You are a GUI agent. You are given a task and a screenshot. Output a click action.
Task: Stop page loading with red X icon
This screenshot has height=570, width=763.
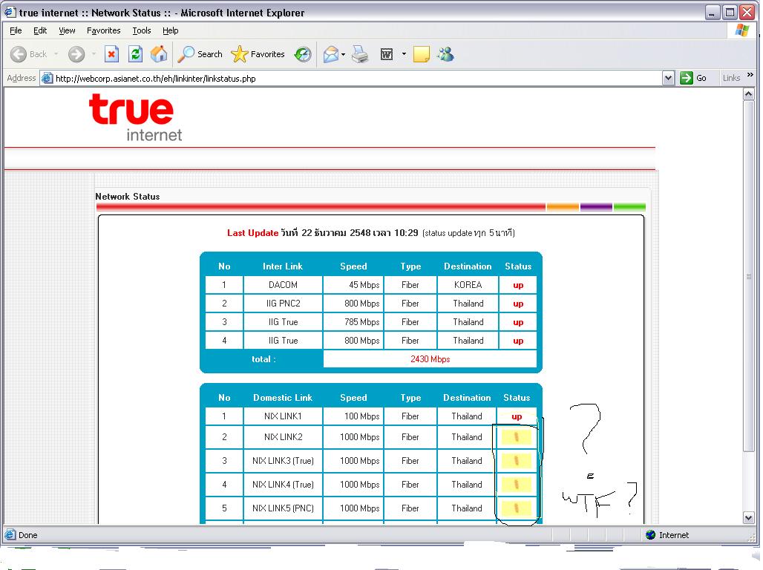[111, 54]
